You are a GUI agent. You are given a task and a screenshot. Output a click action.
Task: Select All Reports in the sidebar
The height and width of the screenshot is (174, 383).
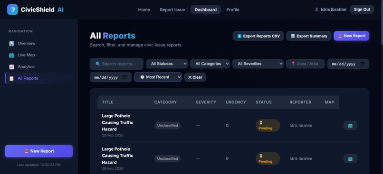click(x=39, y=78)
